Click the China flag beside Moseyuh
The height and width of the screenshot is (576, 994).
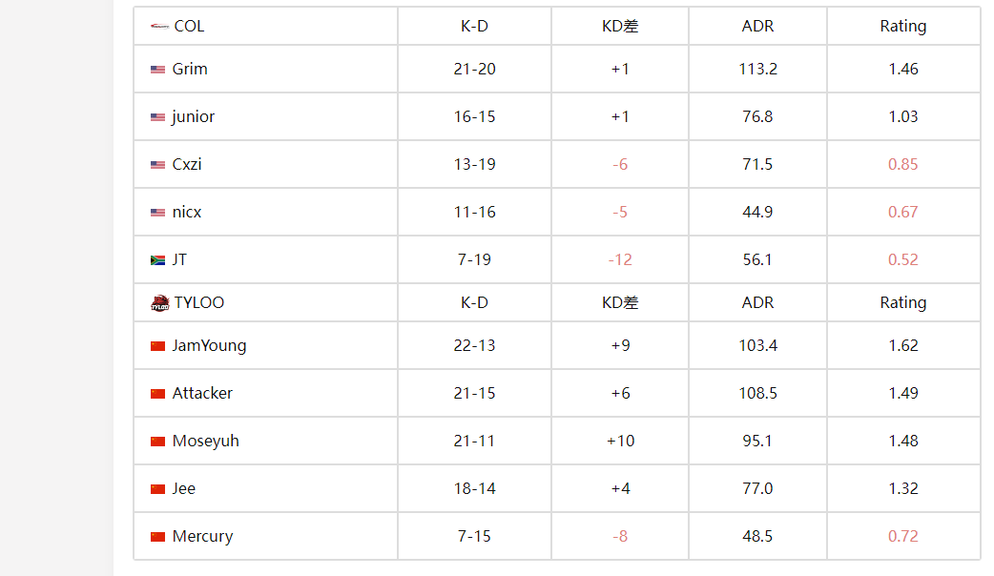pos(157,441)
